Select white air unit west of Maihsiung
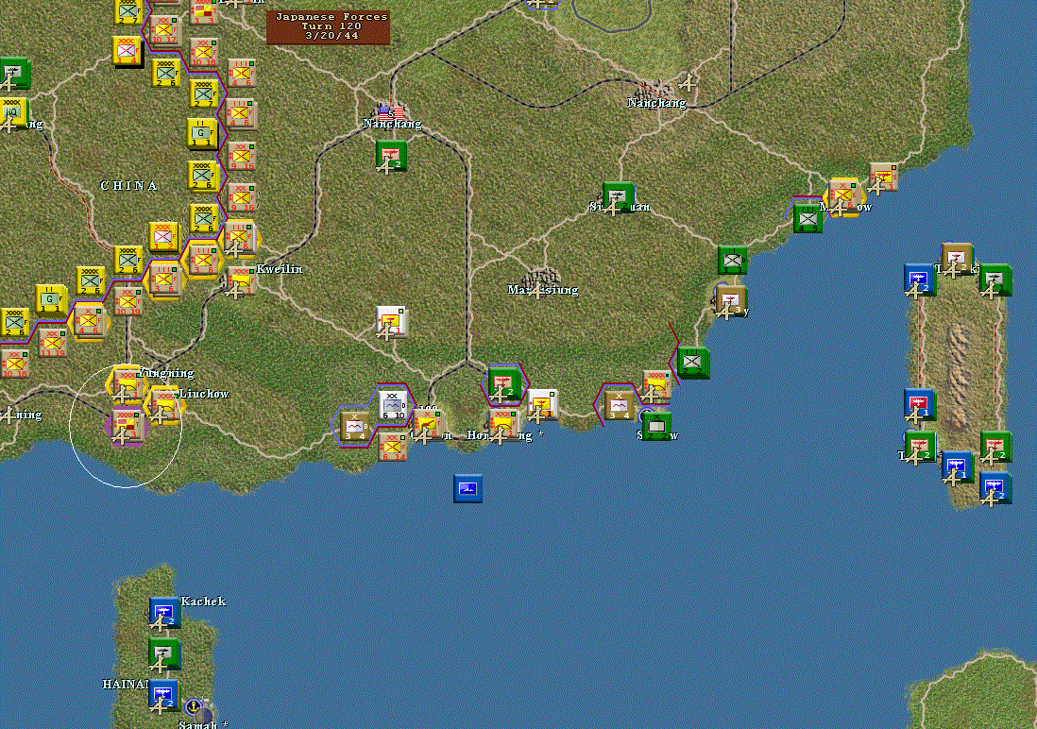1037x729 pixels. [391, 321]
